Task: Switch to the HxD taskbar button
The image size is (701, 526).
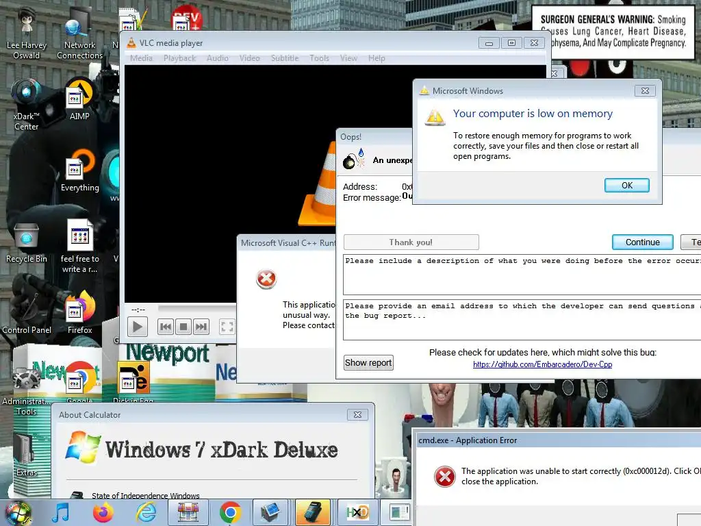Action: pos(357,512)
